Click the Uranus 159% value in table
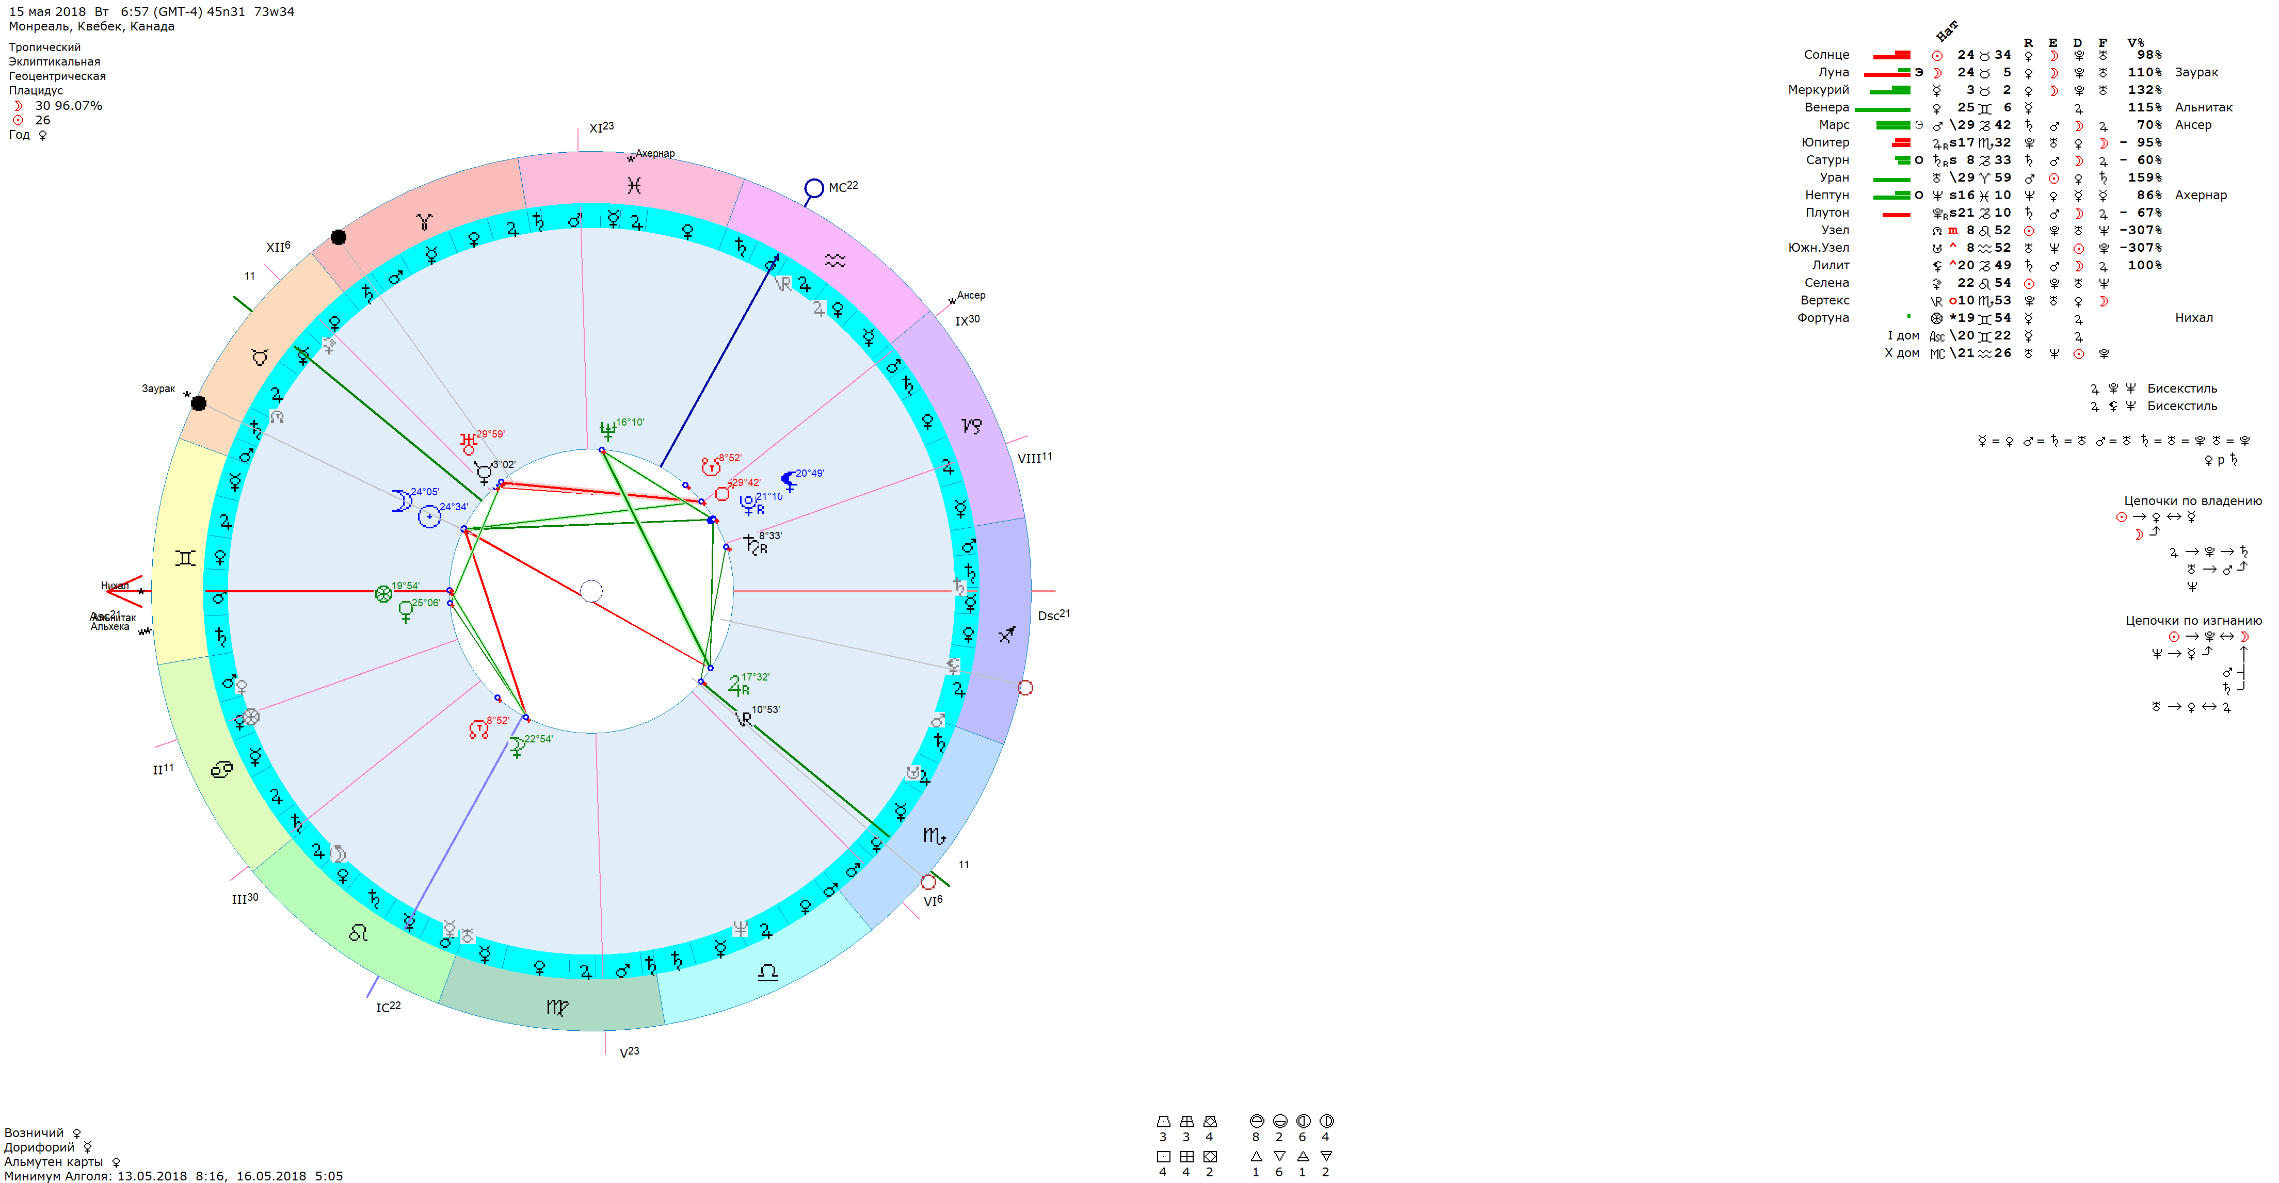 2144,177
